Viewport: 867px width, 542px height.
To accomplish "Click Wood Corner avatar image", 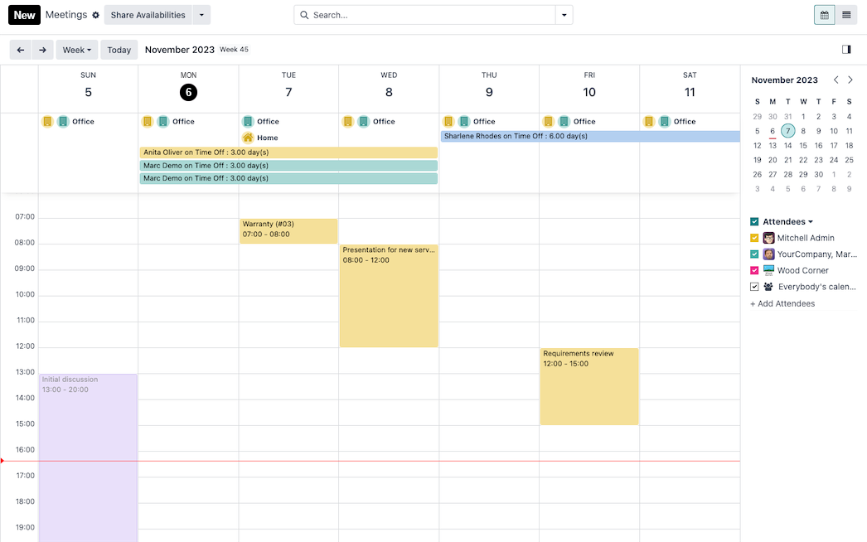I will coord(768,270).
